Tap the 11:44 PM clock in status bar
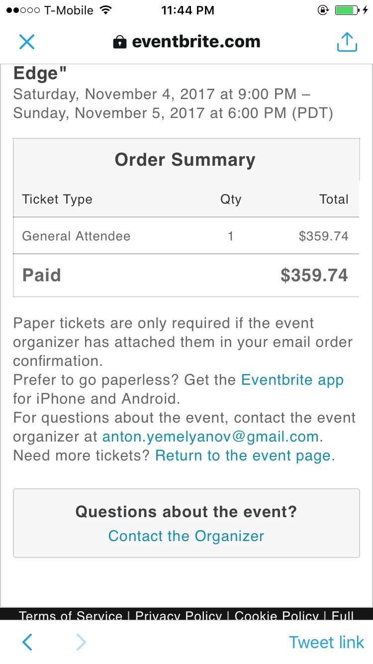 point(187,10)
